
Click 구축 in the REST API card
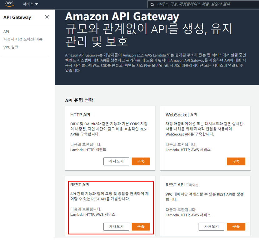(141, 227)
